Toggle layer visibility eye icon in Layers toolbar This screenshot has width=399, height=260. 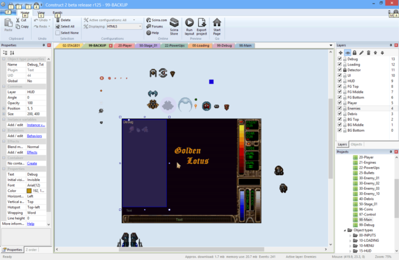tap(347, 53)
